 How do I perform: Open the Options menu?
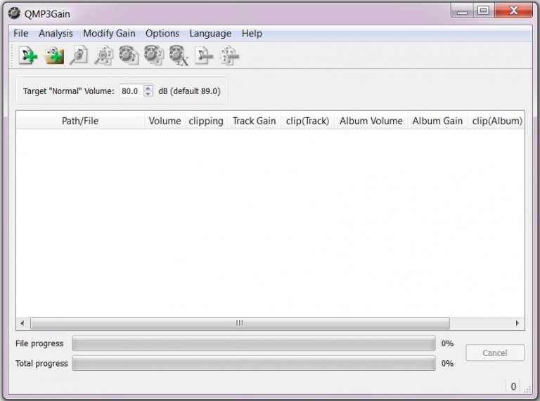point(162,34)
